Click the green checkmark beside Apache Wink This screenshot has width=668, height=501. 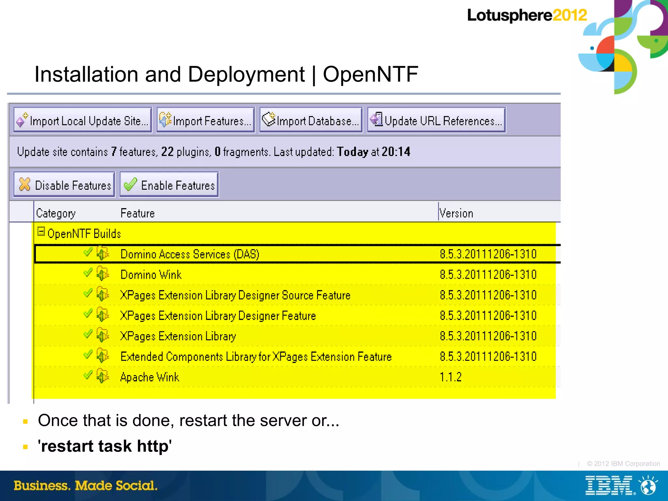pyautogui.click(x=88, y=375)
